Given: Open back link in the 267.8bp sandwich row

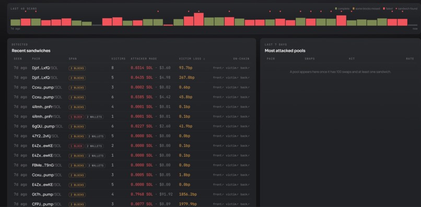Looking at the screenshot, I should tap(244, 77).
